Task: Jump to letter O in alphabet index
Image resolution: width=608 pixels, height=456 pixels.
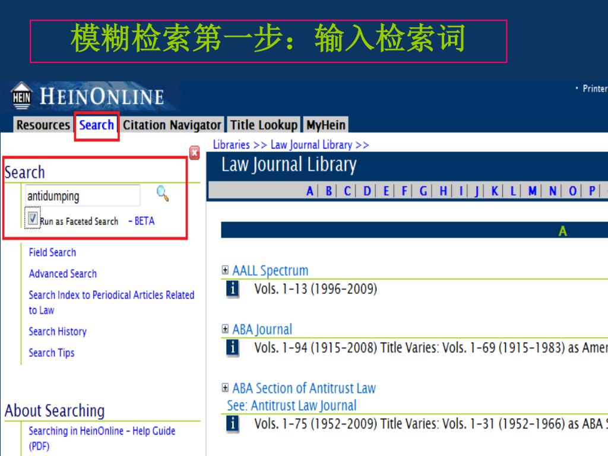Action: [x=572, y=191]
